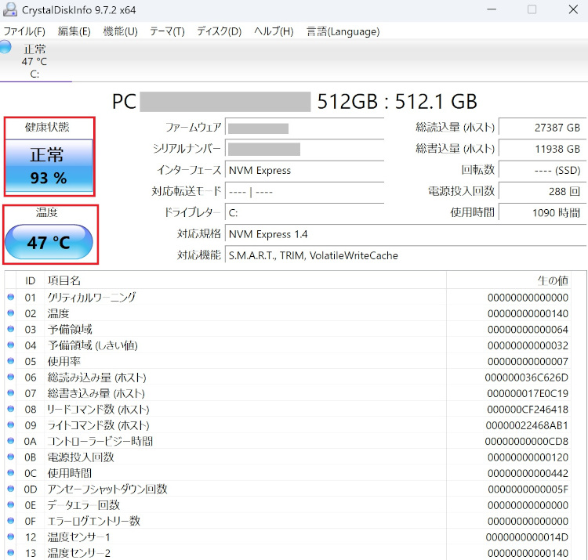Screen dimensions: 588x560
Task: Click the status dot for 予備領域 (しきい値) row
Action: click(10, 345)
